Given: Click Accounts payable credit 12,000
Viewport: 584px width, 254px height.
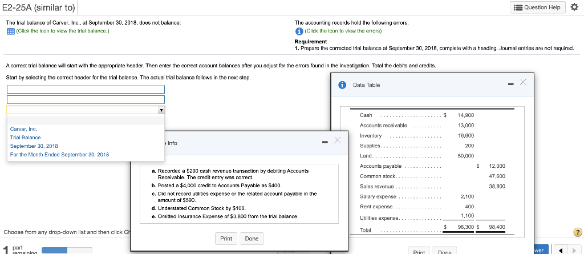Looking at the screenshot, I should point(497,166).
